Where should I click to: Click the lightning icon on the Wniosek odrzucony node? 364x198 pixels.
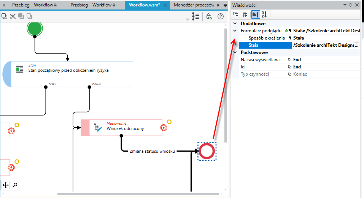(164, 128)
